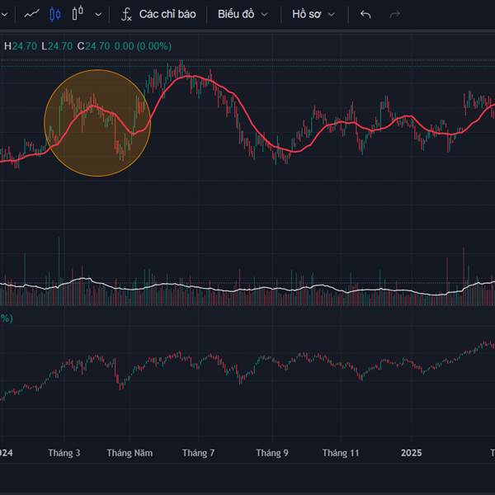Select the blue candlestick chart icon

point(55,14)
